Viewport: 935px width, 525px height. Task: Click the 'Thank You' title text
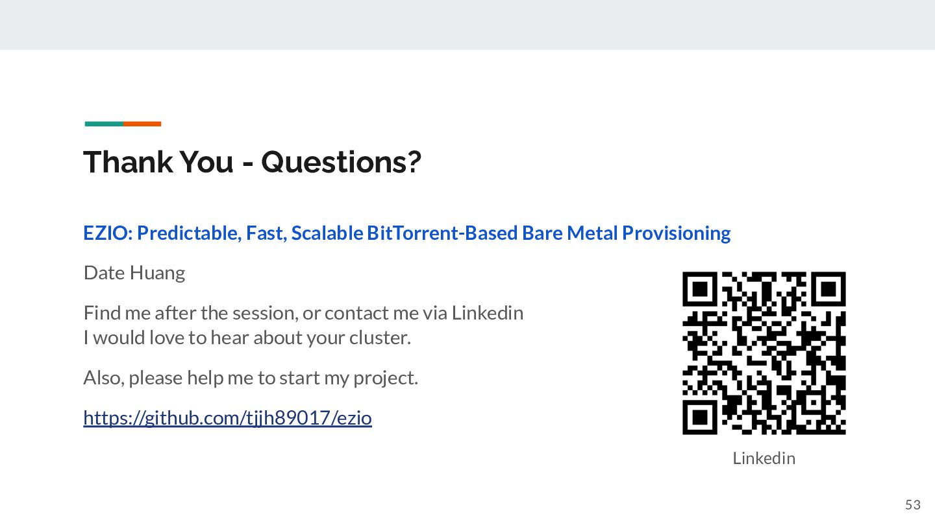click(158, 162)
